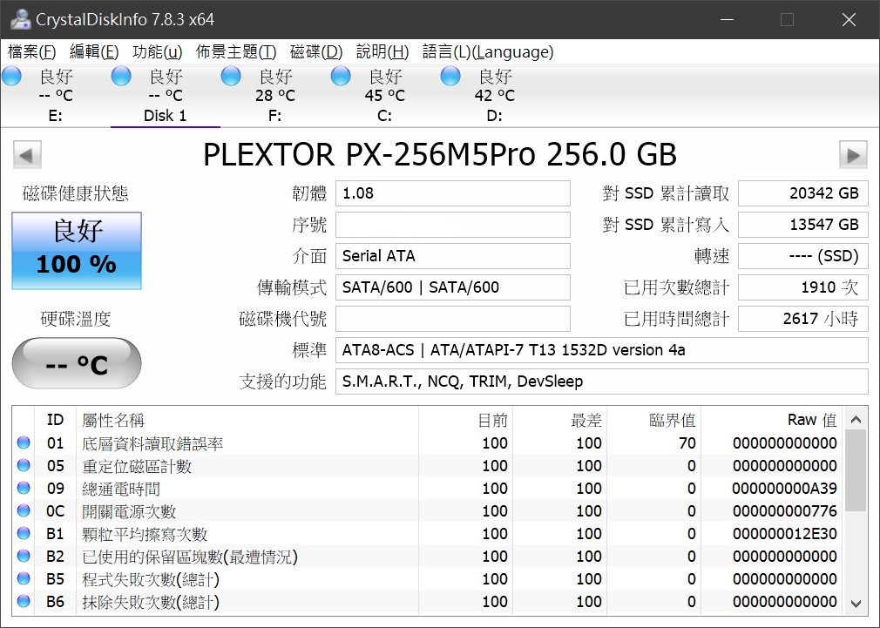Image resolution: width=880 pixels, height=628 pixels.
Task: Open the 磁碟(D) menu
Action: 316,52
